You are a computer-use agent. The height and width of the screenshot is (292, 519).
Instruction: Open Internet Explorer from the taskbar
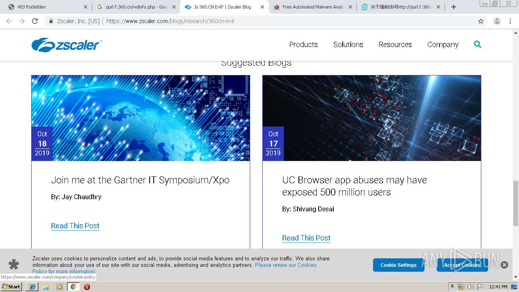tap(32, 287)
